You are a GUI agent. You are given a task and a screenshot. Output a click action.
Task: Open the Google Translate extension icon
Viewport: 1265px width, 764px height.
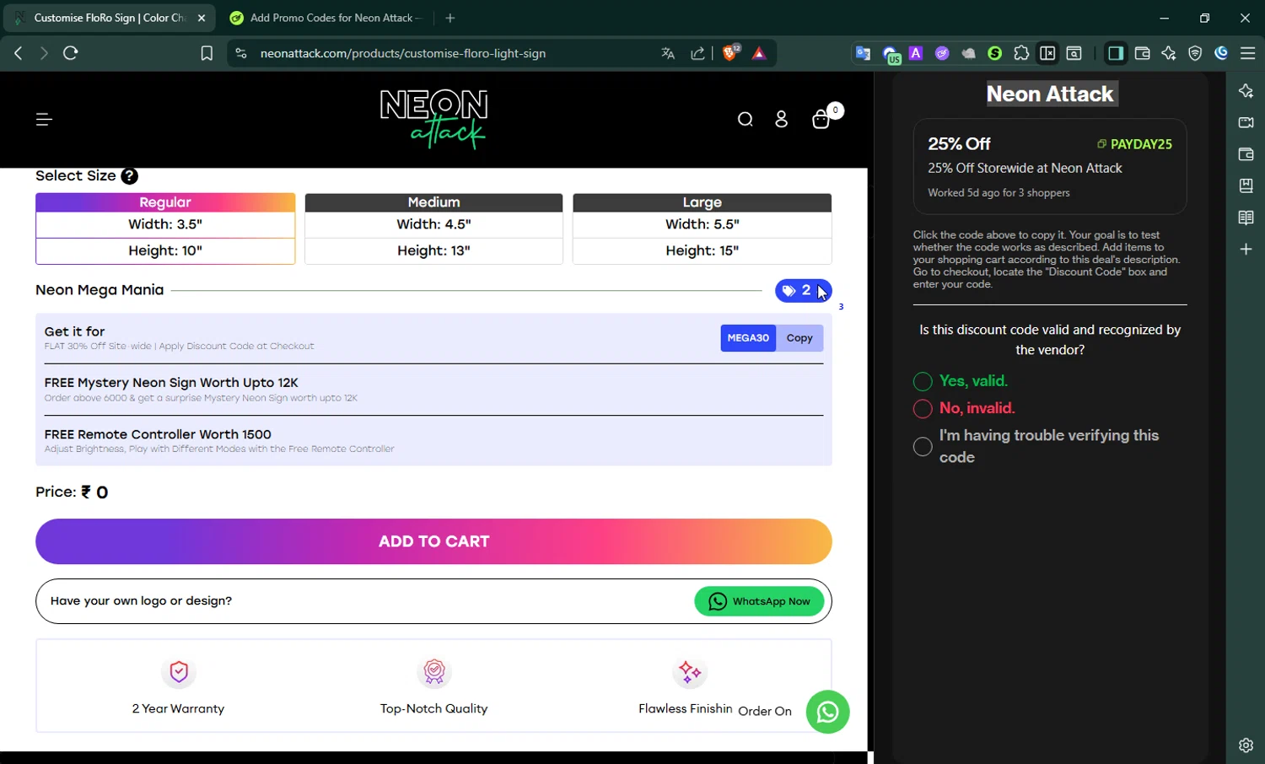click(x=863, y=53)
